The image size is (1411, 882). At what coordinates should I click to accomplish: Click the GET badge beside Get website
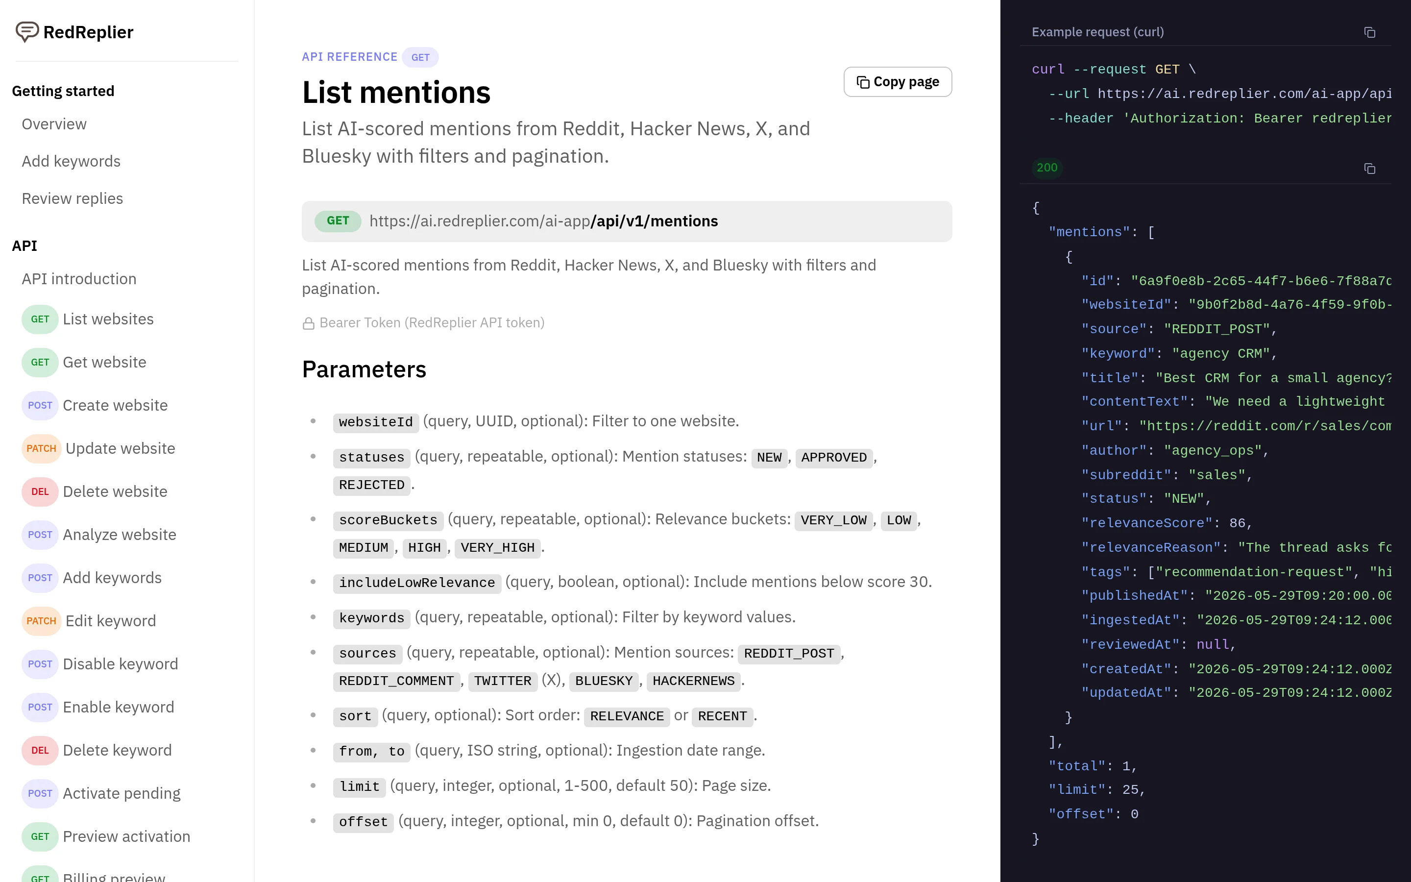[x=40, y=362]
